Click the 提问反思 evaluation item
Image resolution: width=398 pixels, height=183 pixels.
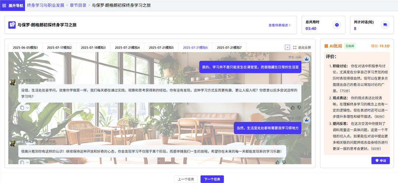click(x=359, y=136)
